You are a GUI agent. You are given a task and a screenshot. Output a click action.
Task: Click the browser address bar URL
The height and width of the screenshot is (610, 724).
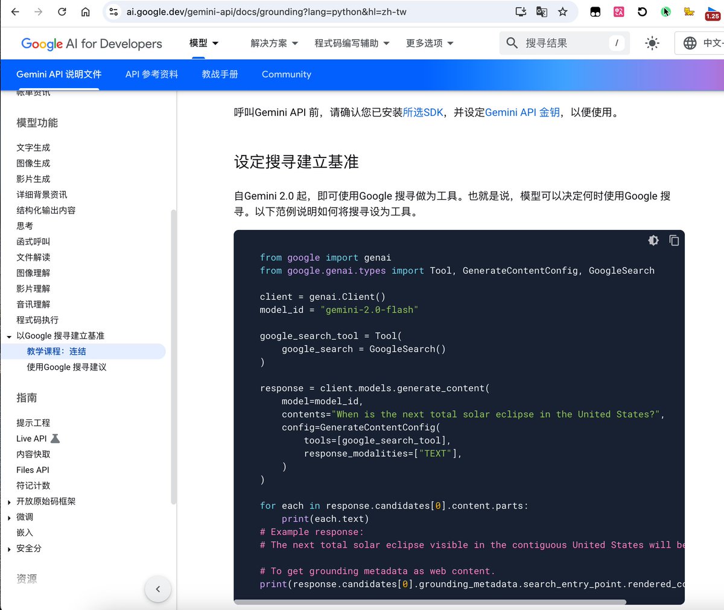point(266,11)
